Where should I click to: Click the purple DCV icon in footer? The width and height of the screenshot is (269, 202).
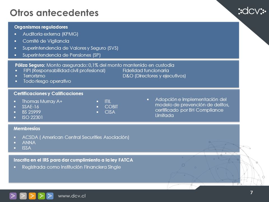pyautogui.click(x=13, y=196)
